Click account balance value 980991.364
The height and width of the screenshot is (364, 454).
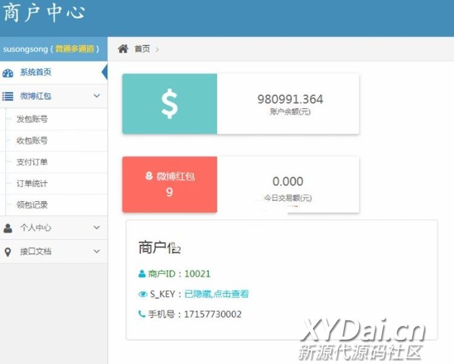coord(290,99)
